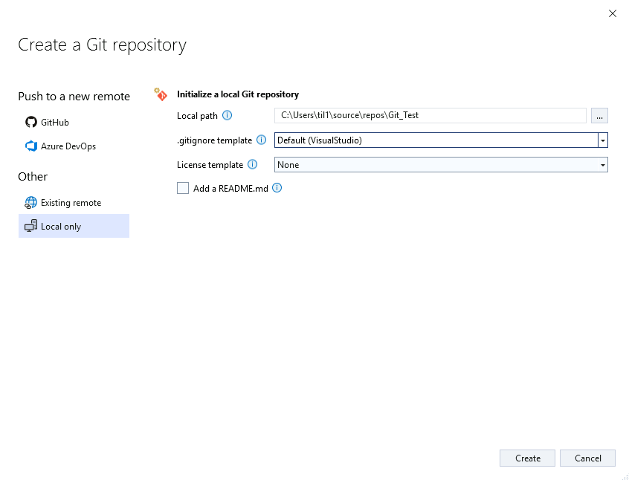Click the Azure DevOps logo icon
The width and height of the screenshot is (629, 480).
(x=31, y=146)
